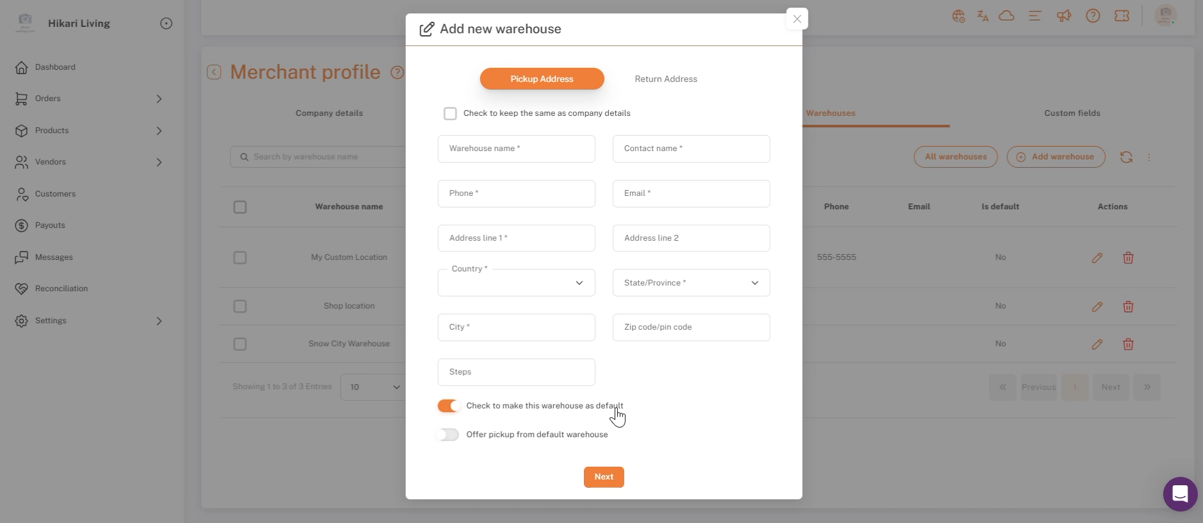Open the chat support bubble icon
The width and height of the screenshot is (1203, 523).
tap(1180, 494)
